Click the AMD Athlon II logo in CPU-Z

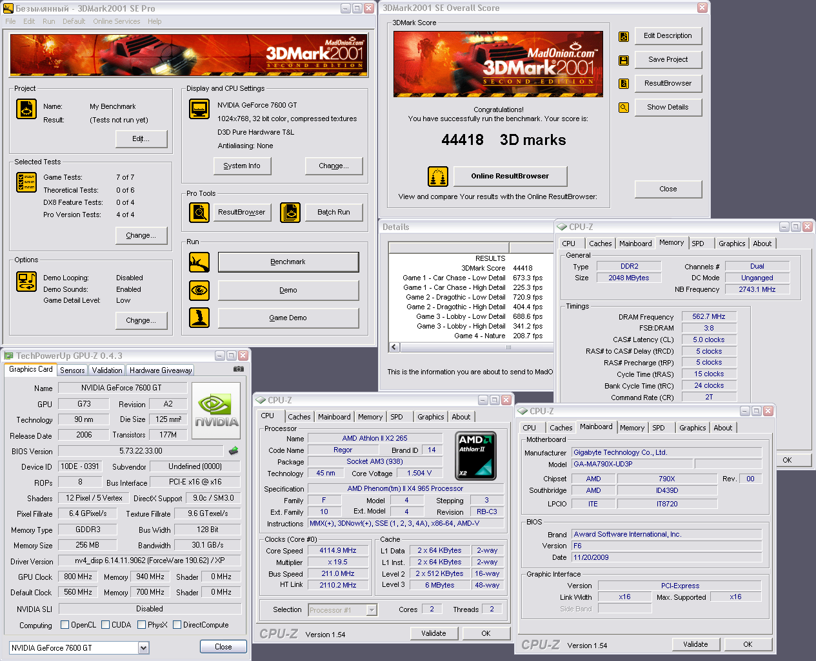click(476, 456)
